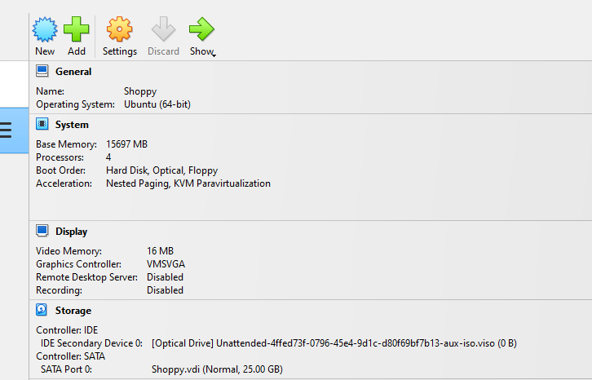
Task: Click the Video Memory 16 MB value
Action: pos(160,251)
